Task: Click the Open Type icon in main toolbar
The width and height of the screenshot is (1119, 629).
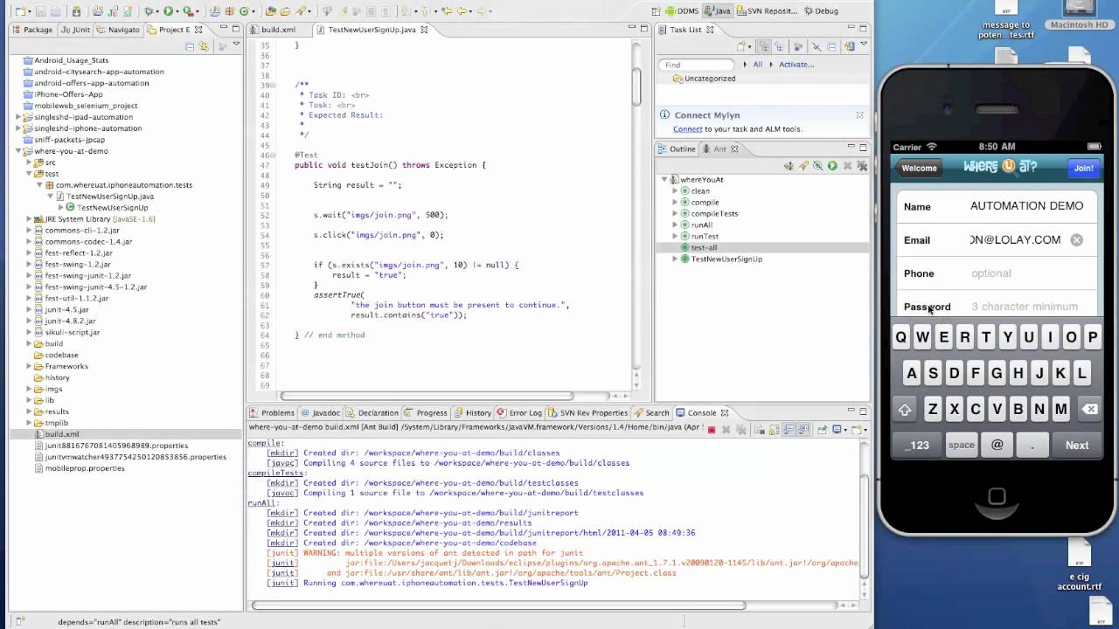Action: [270, 11]
